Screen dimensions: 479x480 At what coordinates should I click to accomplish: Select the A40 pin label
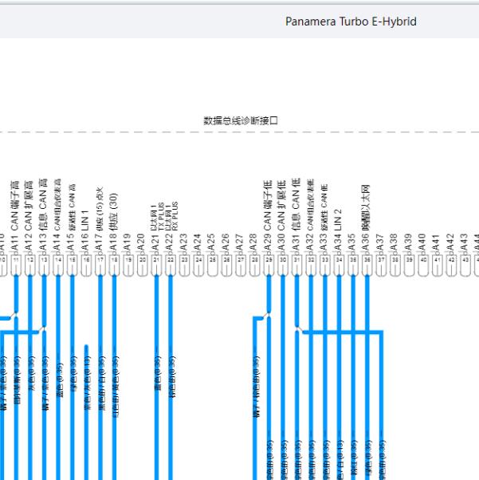[422, 242]
